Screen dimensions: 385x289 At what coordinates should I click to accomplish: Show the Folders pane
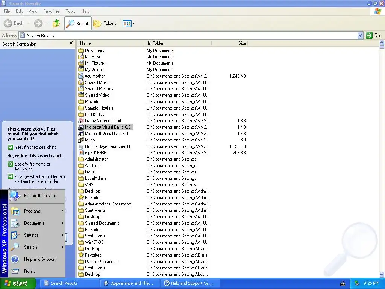105,23
